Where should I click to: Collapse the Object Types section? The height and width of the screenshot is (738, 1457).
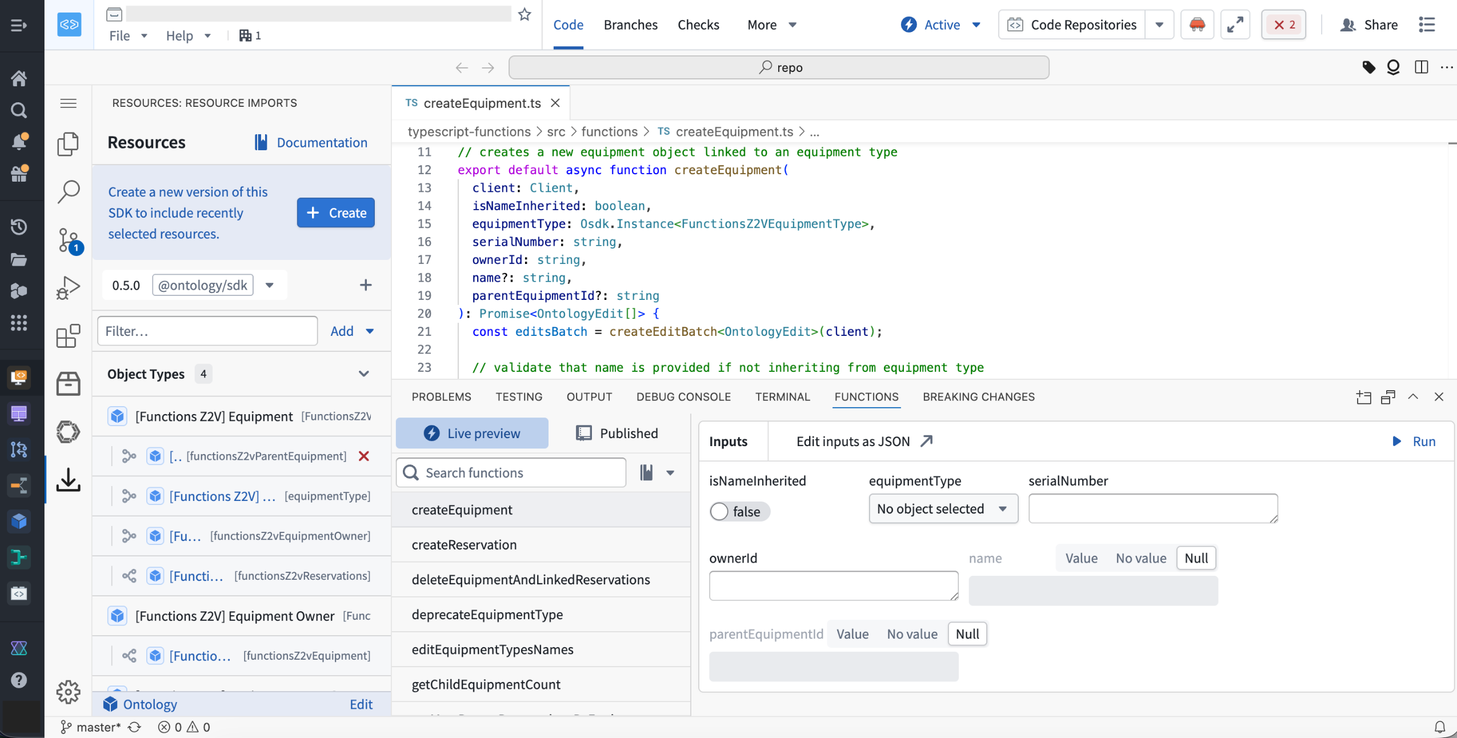(363, 374)
